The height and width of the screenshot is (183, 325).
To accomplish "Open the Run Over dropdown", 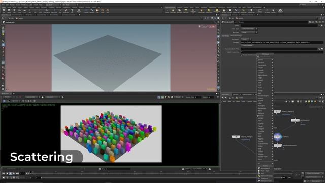I will 249,32.
